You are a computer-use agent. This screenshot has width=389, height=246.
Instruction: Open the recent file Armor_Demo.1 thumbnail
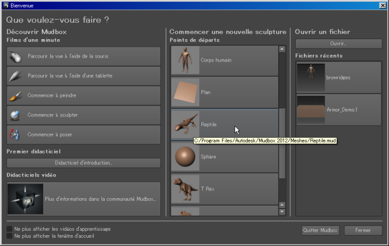[x=311, y=109]
